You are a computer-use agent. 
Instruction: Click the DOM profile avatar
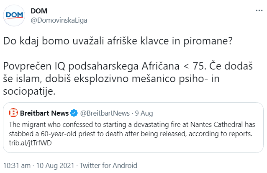pyautogui.click(x=14, y=16)
